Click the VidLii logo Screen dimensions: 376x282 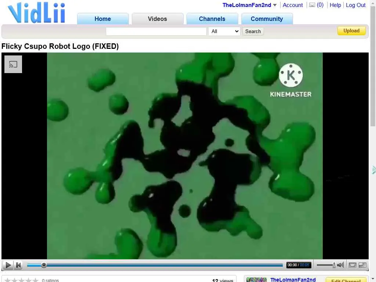tap(36, 13)
